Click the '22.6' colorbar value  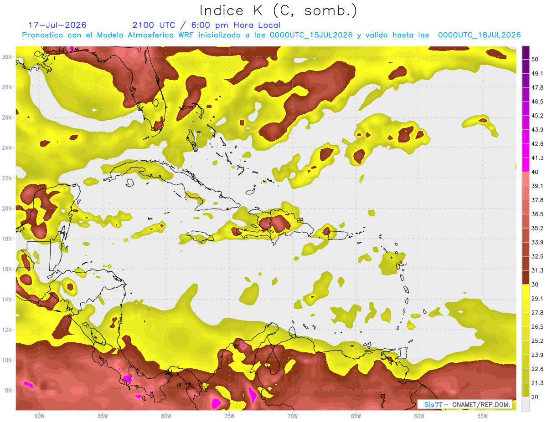(537, 369)
